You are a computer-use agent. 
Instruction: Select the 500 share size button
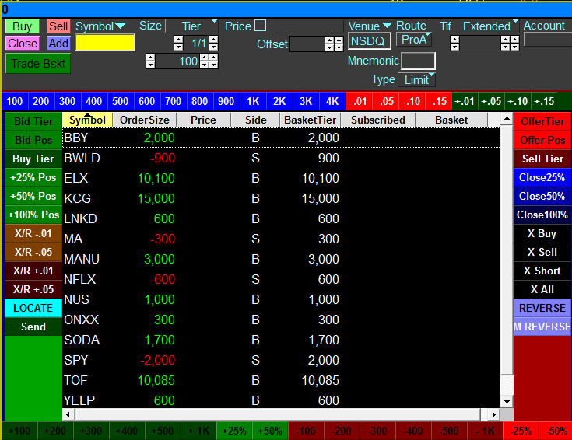[x=120, y=101]
